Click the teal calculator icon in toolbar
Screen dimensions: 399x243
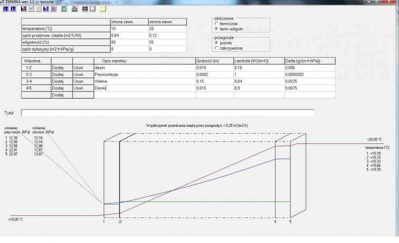pyautogui.click(x=64, y=8)
